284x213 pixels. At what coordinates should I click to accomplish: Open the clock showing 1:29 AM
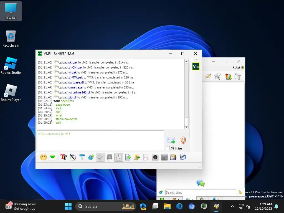[263, 206]
